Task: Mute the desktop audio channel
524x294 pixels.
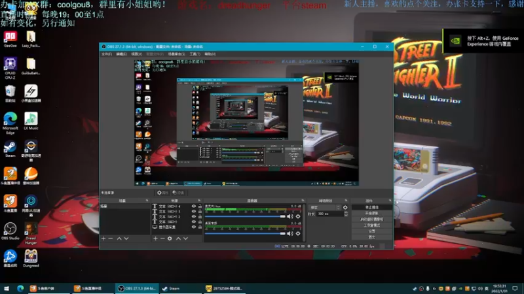Action: pos(290,234)
